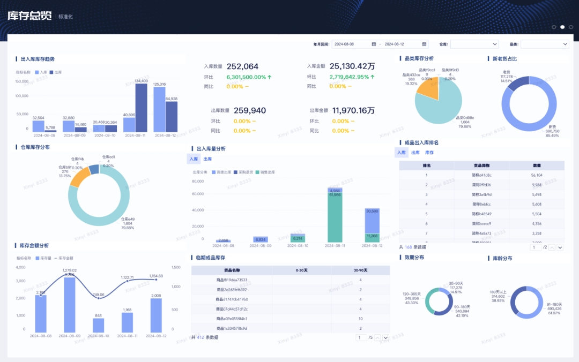Click page number box of 成品出入库排名

click(535, 247)
